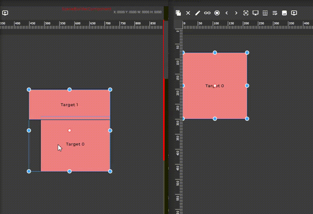
Task: Click top-center handle of left selection
Action: click(70, 90)
